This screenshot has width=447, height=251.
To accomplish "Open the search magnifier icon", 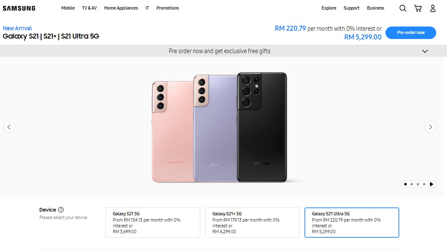I will point(403,8).
